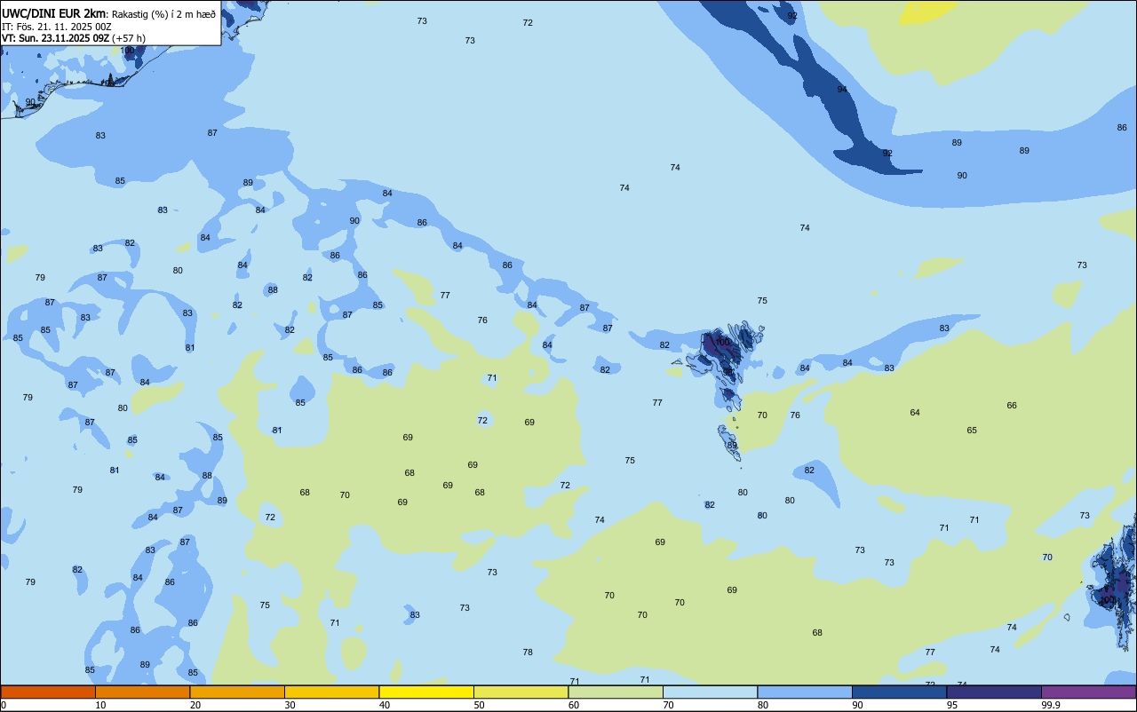This screenshot has height=712, width=1137.
Task: Pick the 60–70 pale green legend swatch
Action: click(x=616, y=692)
